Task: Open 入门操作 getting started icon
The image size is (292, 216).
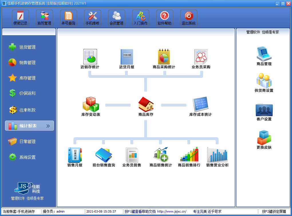Action: click(x=141, y=18)
